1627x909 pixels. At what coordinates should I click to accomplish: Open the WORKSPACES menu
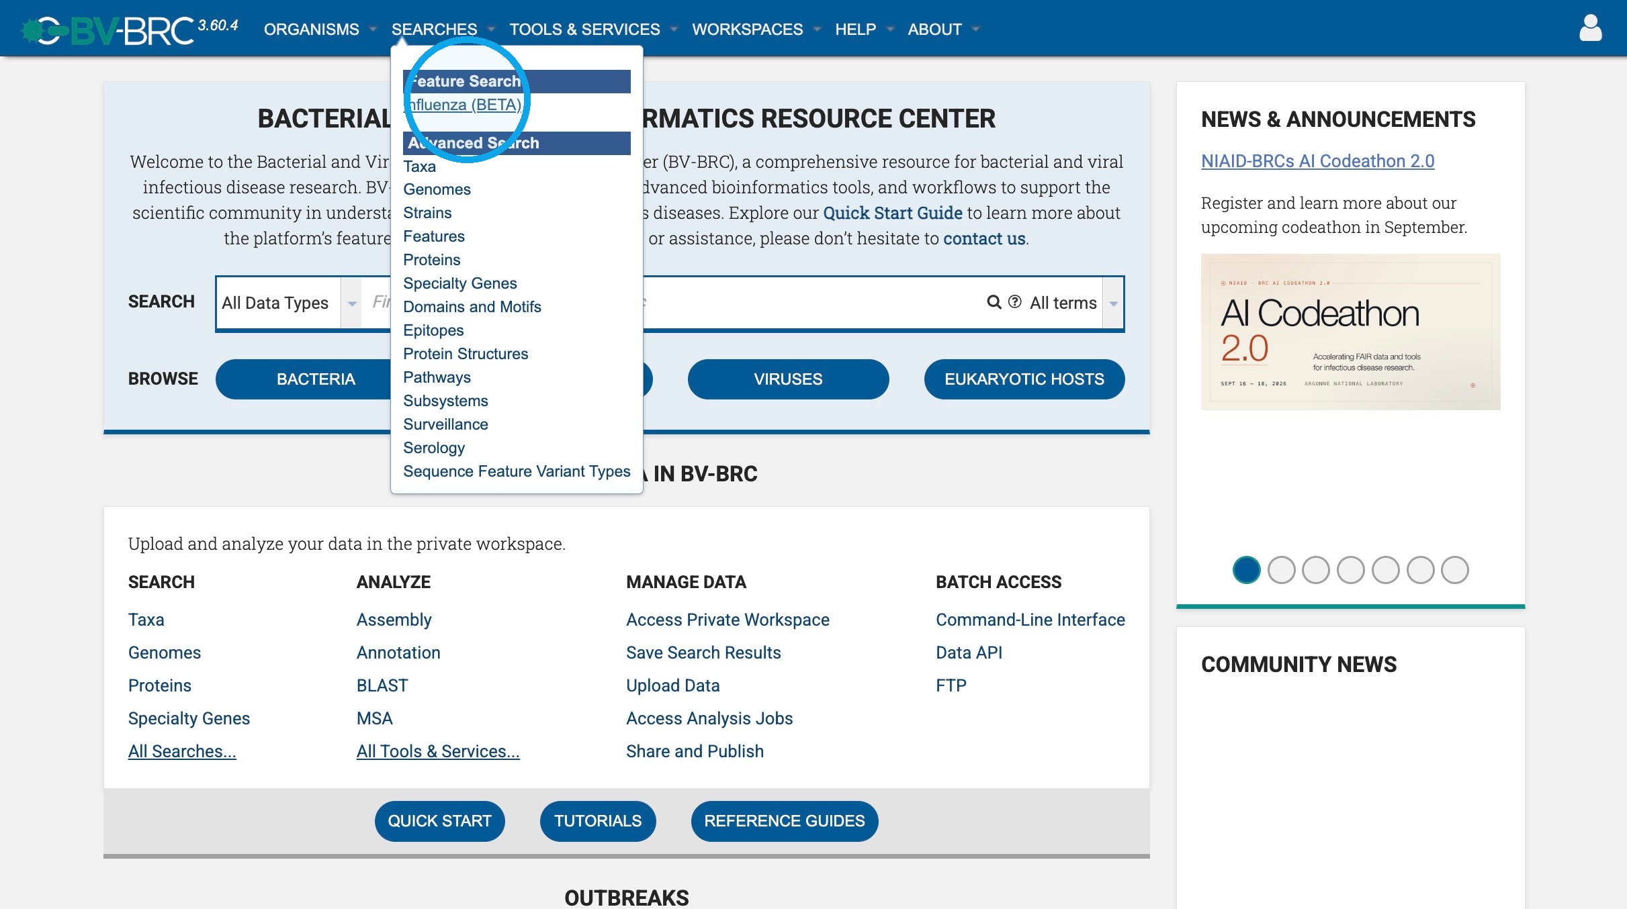pyautogui.click(x=756, y=30)
